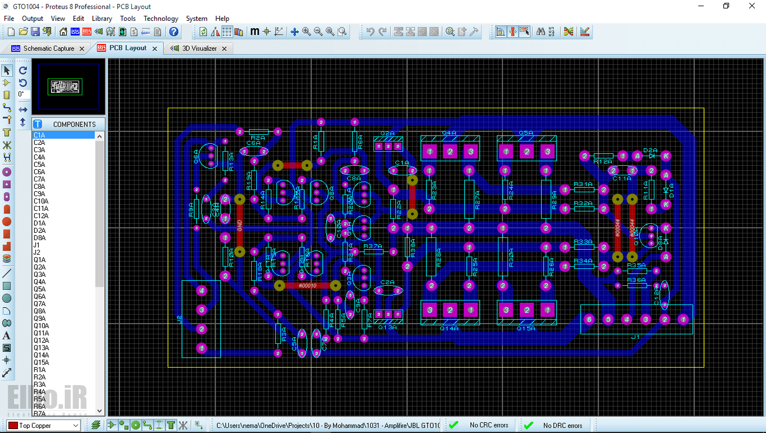This screenshot has height=433, width=766.
Task: Click the Save Project toolbar icon
Action: [35, 32]
